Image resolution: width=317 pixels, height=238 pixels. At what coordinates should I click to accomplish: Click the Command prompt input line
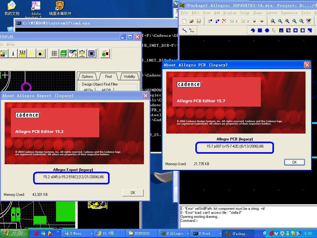[x=249, y=221]
